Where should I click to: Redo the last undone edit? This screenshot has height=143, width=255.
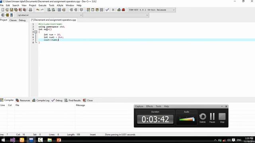tap(42, 10)
